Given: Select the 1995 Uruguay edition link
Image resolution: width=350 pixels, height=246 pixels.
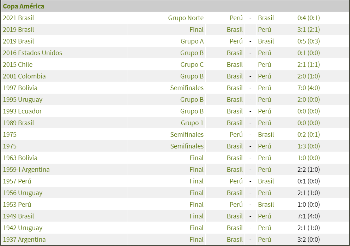Looking at the screenshot, I should [23, 100].
